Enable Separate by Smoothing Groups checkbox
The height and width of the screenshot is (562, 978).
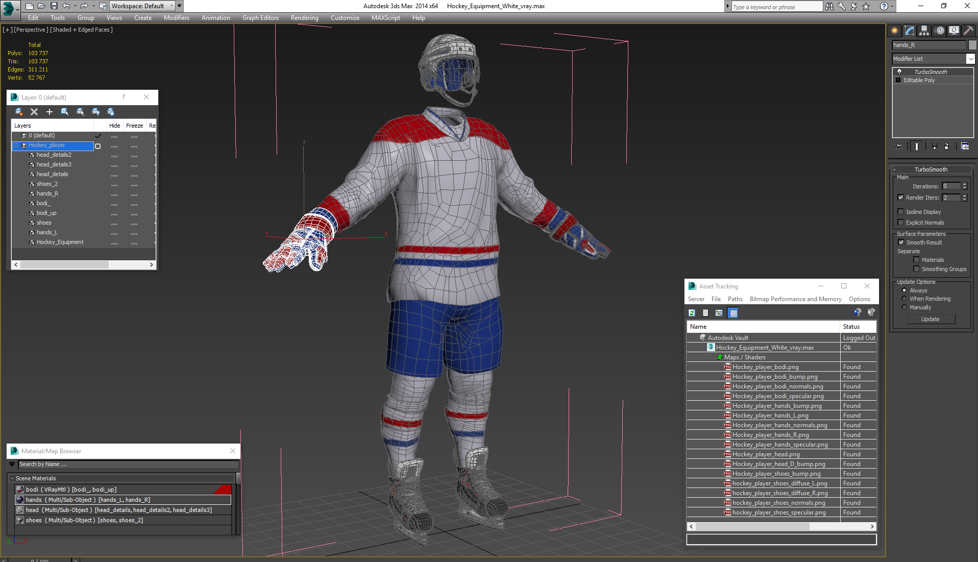916,269
